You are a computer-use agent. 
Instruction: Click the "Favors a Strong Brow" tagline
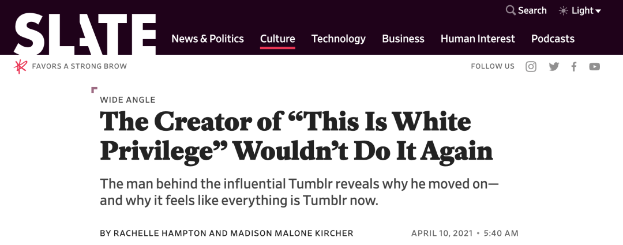(x=80, y=66)
